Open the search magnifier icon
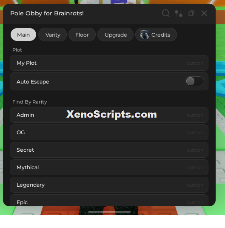The width and height of the screenshot is (225, 228). (x=165, y=13)
